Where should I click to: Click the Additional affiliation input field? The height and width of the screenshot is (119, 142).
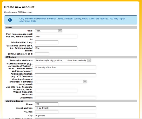[65, 75]
